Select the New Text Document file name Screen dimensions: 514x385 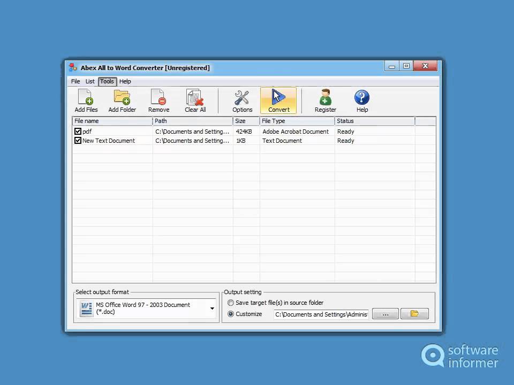(109, 141)
